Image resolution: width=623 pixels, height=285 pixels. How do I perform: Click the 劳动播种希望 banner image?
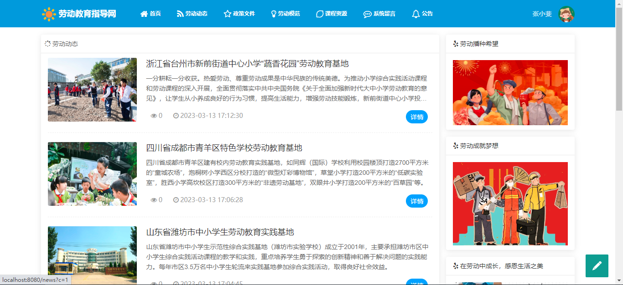pos(510,92)
